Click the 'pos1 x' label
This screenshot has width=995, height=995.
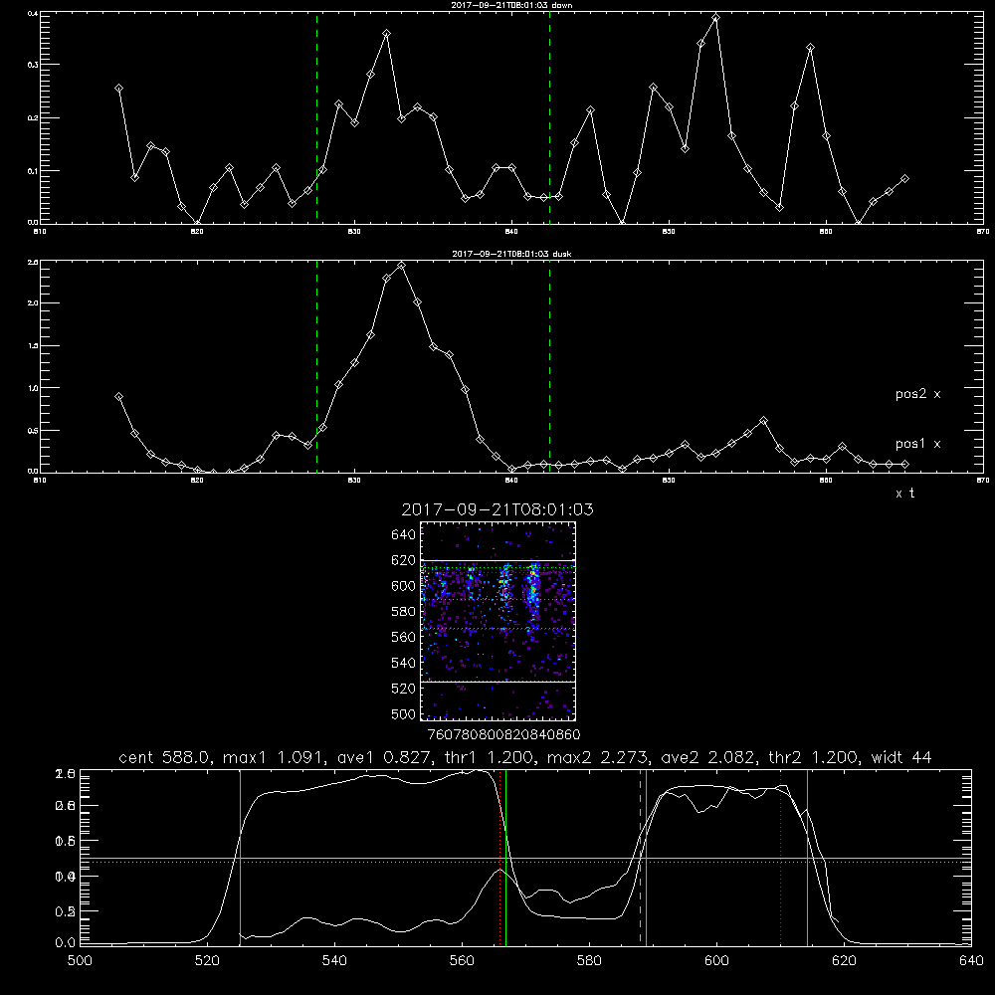(917, 444)
